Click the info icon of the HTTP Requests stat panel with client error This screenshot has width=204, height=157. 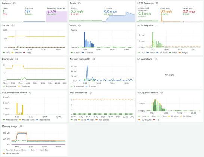click(x=157, y=3)
